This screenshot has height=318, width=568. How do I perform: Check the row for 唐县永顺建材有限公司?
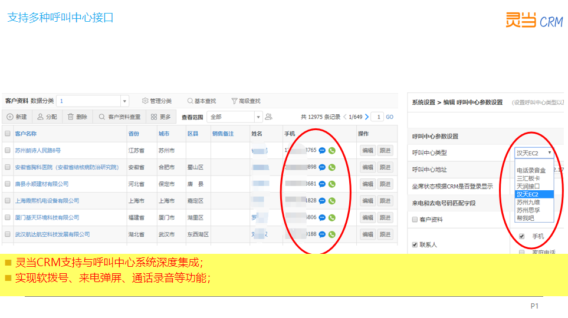coord(7,184)
